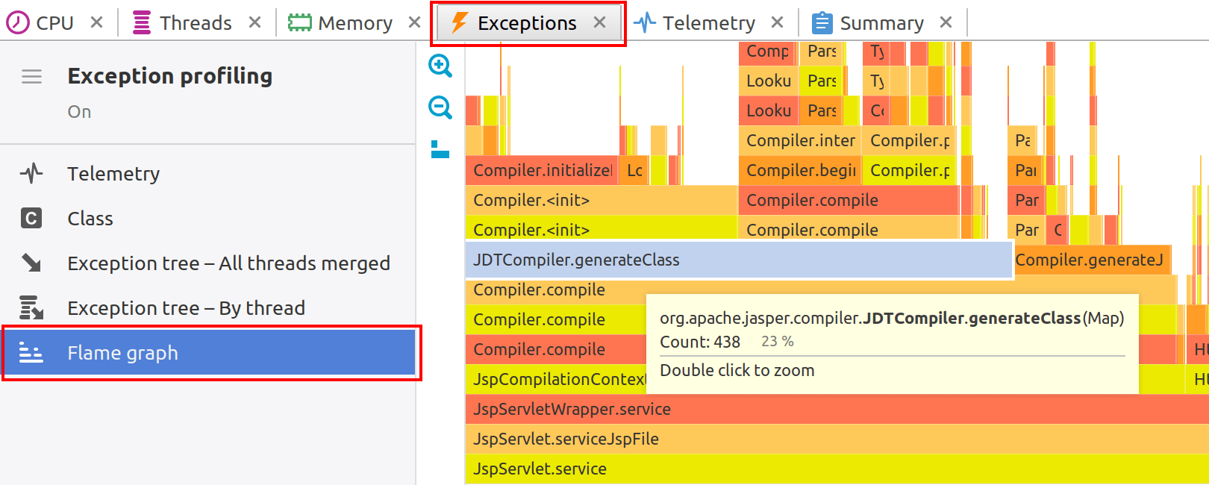The height and width of the screenshot is (485, 1209).
Task: Click the Compiler.begin frame
Action: 800,170
